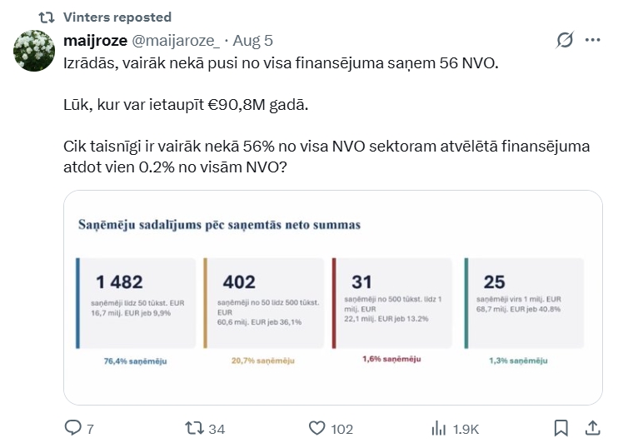Repost the tweet using the retweet icon
The height and width of the screenshot is (448, 618).
pos(194,428)
